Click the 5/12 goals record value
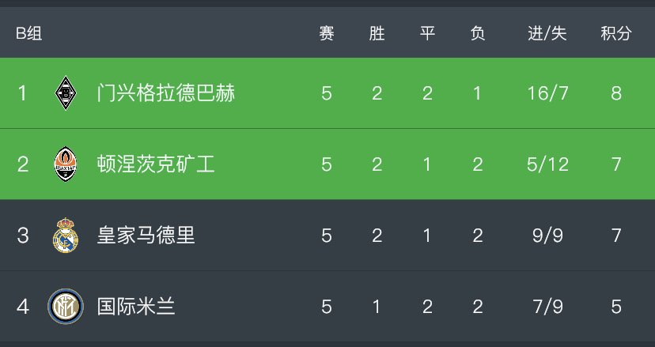Viewport: 655px width, 347px height. 547,164
